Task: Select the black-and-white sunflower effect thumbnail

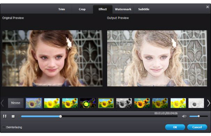Action: 124,103
